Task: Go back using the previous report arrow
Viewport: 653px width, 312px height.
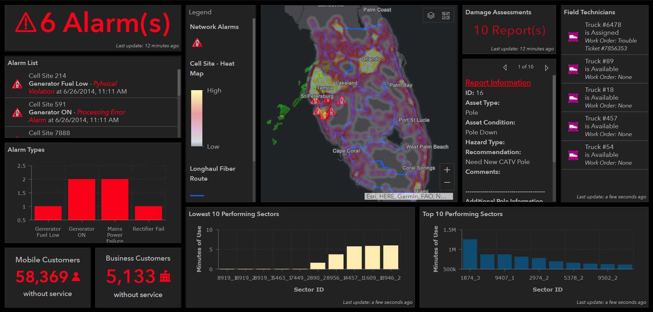Action: tap(505, 67)
